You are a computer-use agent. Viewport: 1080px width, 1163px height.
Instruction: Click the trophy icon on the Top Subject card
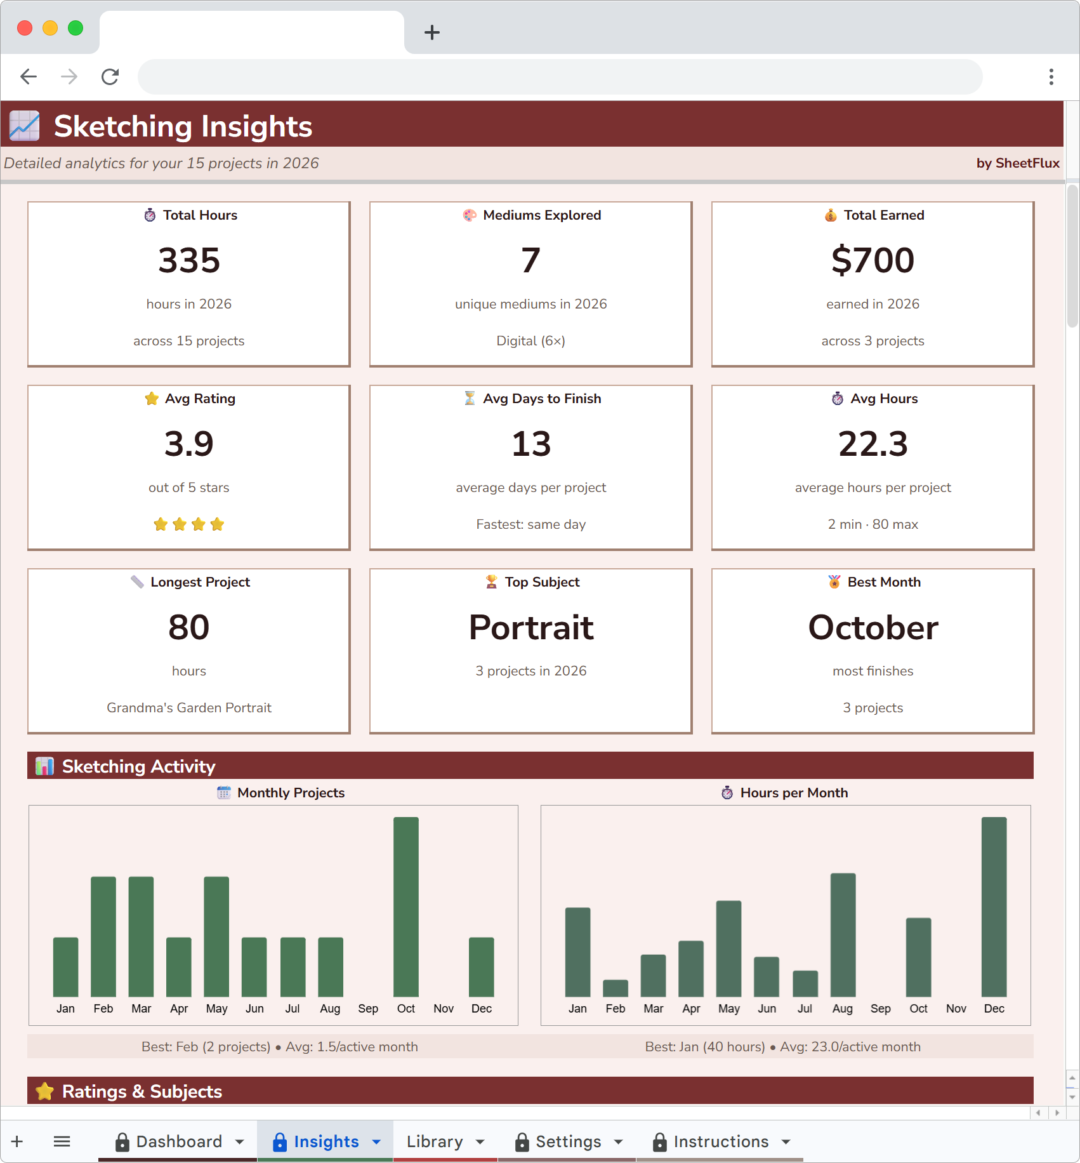(491, 582)
